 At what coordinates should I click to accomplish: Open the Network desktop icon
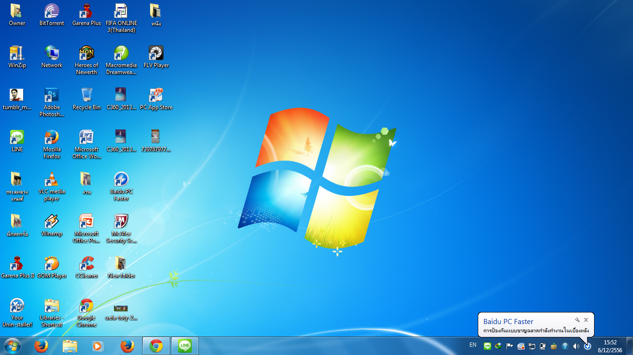point(51,57)
